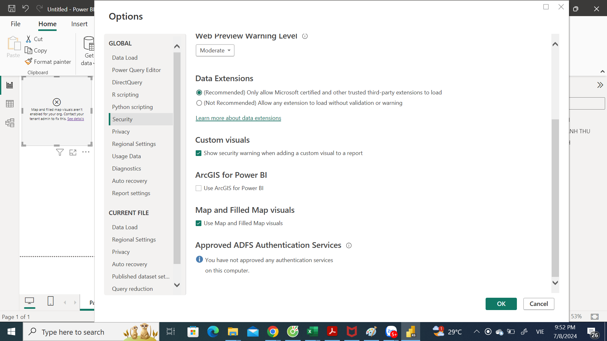This screenshot has height=341, width=607.
Task: Toggle Show security warning for custom visuals
Action: tap(199, 153)
